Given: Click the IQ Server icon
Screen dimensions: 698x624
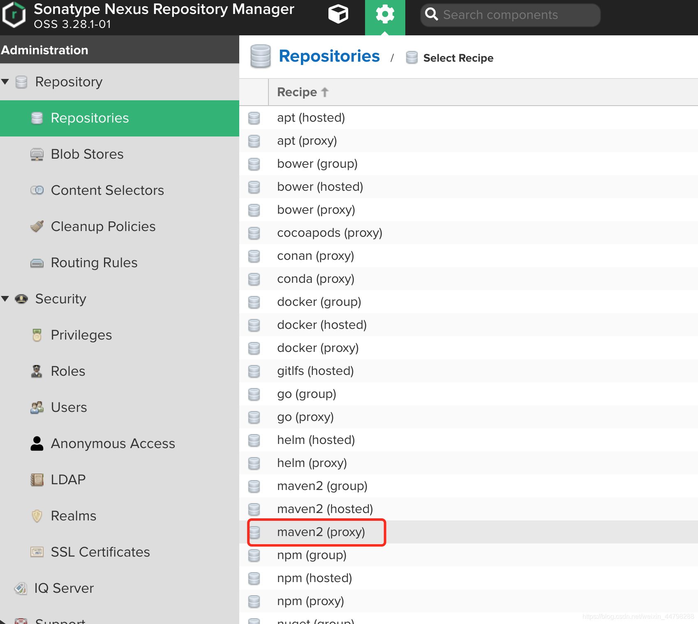Looking at the screenshot, I should point(21,588).
